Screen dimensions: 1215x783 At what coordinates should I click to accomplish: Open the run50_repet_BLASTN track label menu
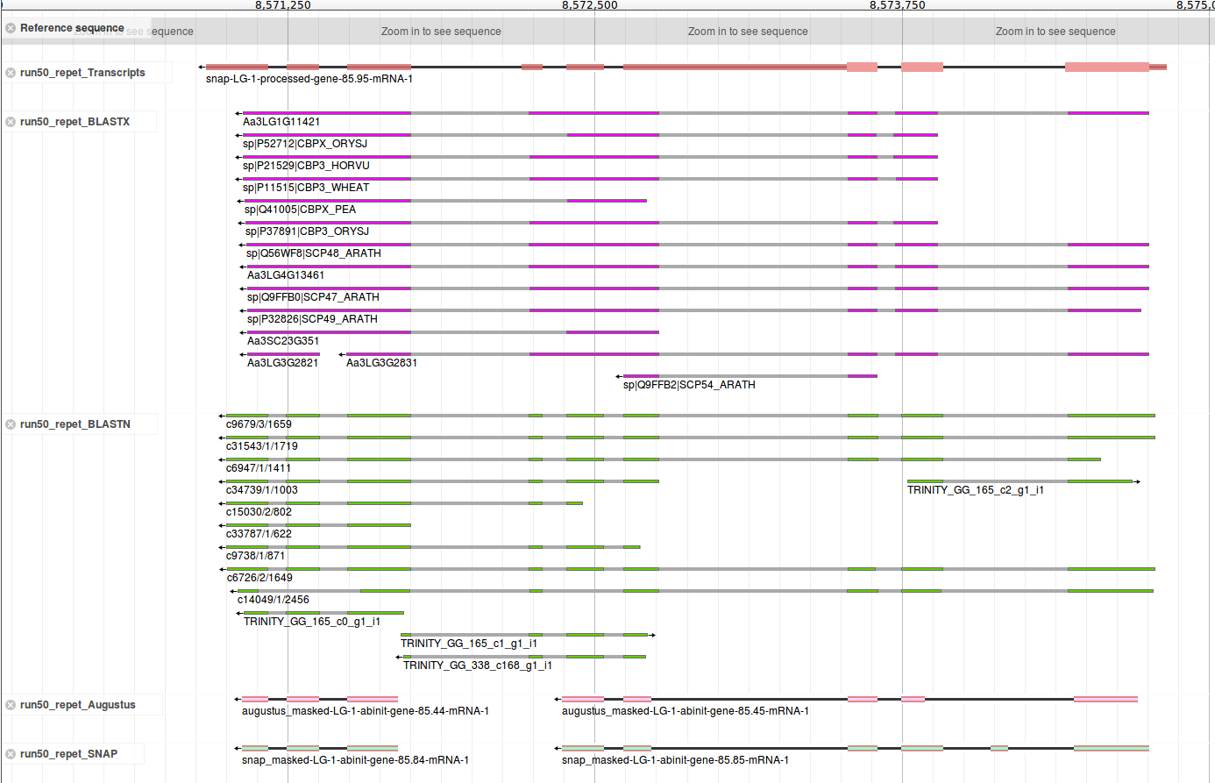(x=75, y=424)
